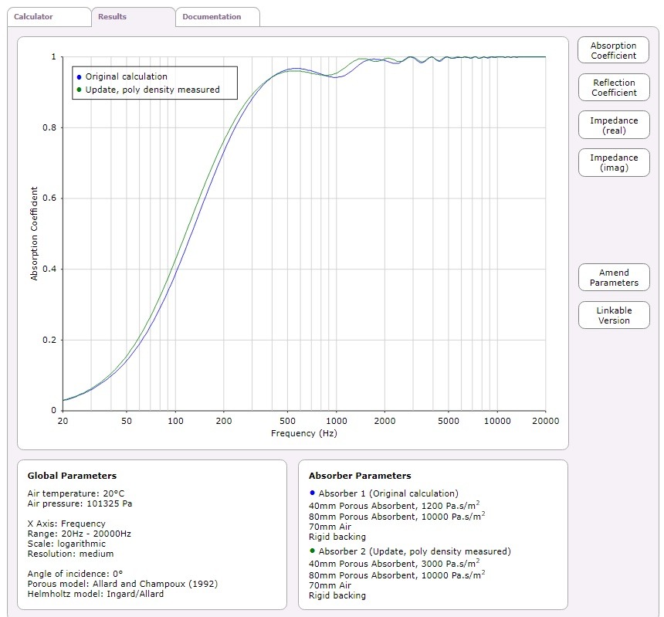This screenshot has width=664, height=617.
Task: Click 'Update, poly density measured' legend label
Action: [x=152, y=90]
